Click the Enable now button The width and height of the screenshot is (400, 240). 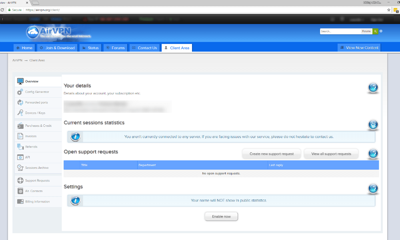click(x=221, y=216)
